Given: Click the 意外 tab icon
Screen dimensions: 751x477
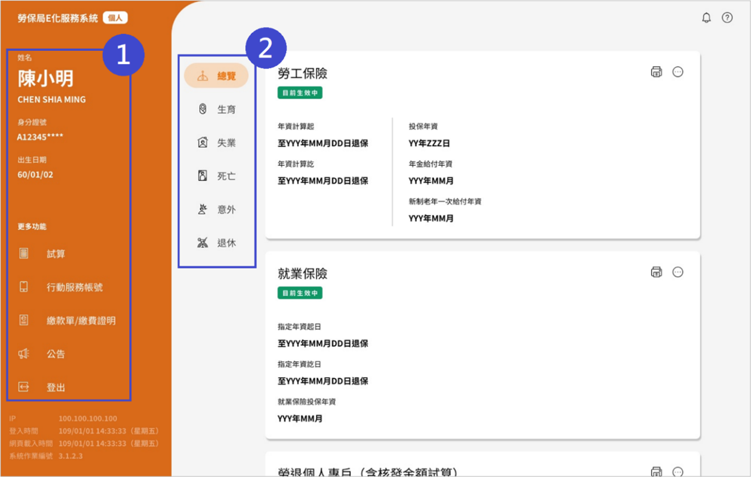Looking at the screenshot, I should coord(203,209).
